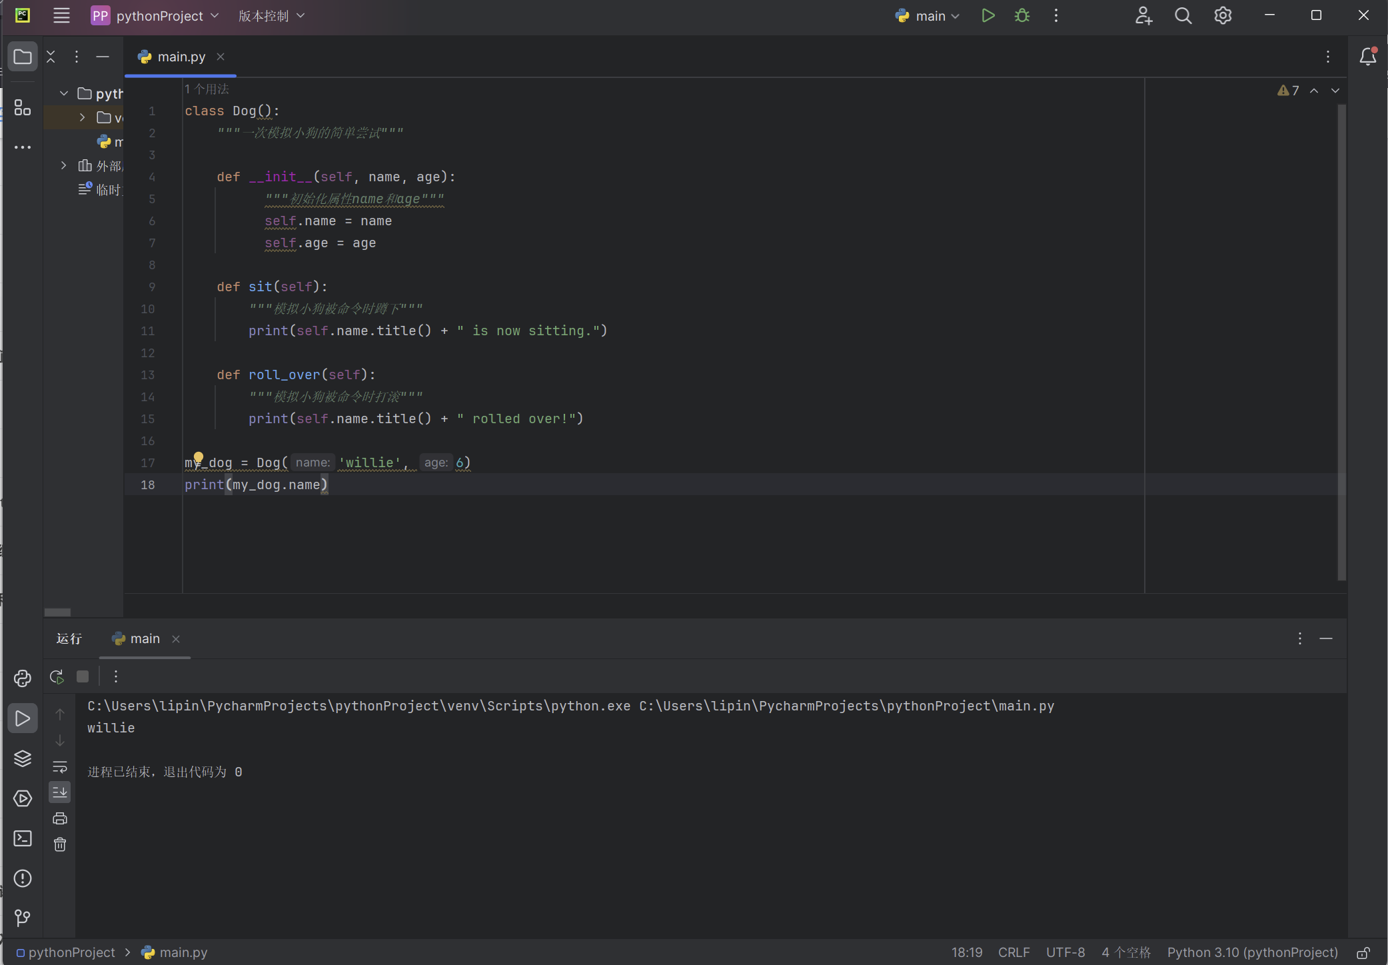Collapse all in project tree
Screen dimensions: 1388x965
click(51, 57)
